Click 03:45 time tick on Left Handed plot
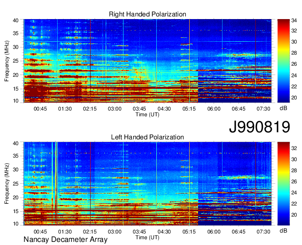 pyautogui.click(x=139, y=232)
